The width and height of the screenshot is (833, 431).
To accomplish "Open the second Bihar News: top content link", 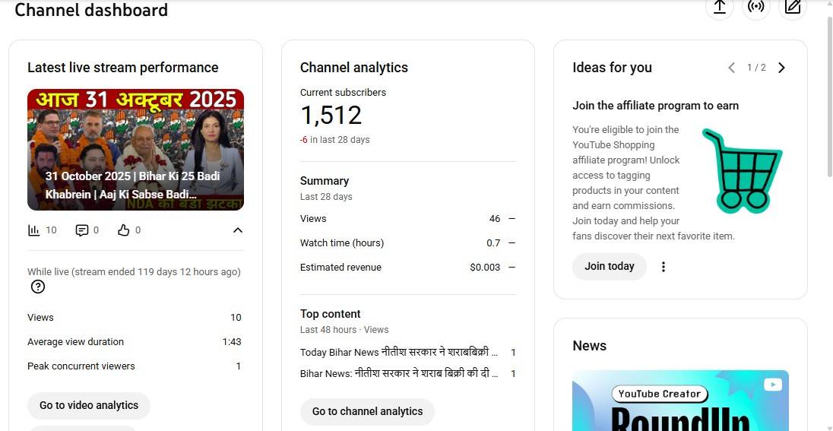I will [399, 374].
